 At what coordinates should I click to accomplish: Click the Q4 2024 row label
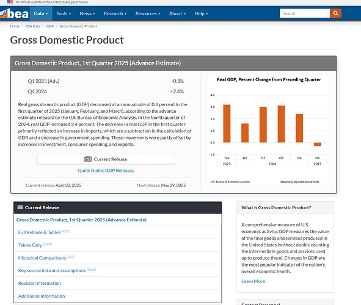click(x=37, y=91)
